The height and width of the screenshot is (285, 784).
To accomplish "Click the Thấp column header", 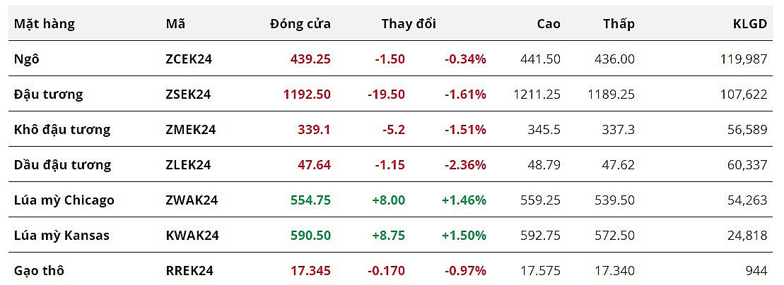I will point(619,24).
